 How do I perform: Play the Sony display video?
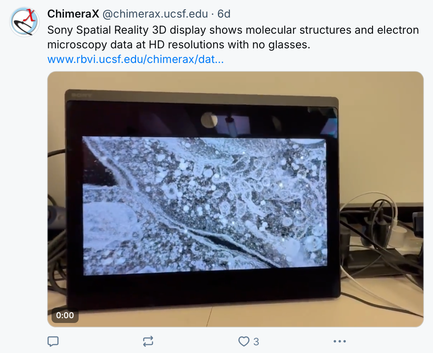tap(235, 199)
